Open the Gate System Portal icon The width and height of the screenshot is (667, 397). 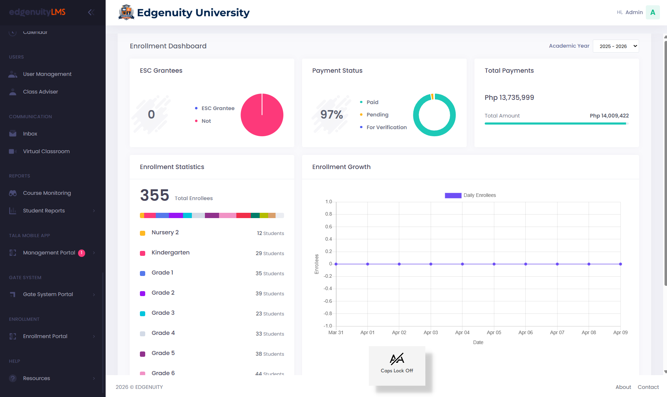(x=13, y=294)
